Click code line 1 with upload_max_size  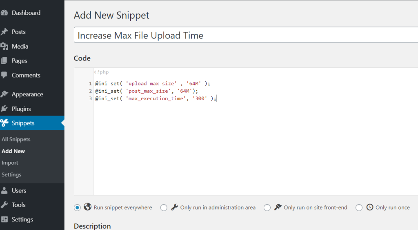[x=153, y=83]
